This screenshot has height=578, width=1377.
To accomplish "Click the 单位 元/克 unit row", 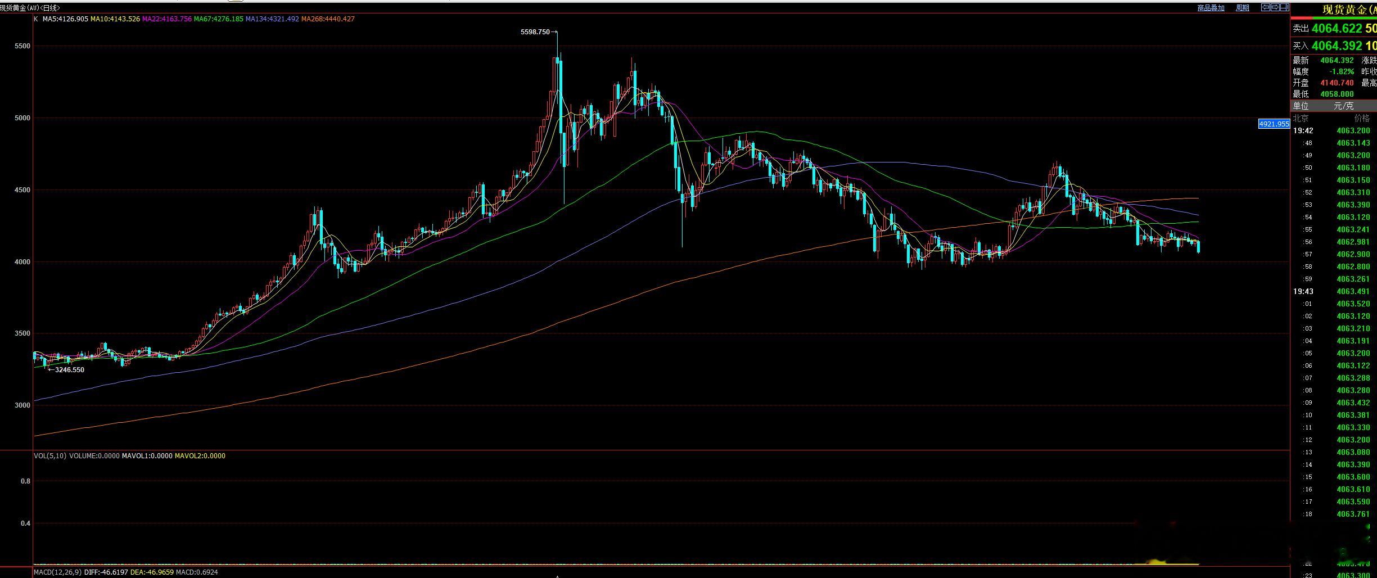I will click(x=1333, y=106).
